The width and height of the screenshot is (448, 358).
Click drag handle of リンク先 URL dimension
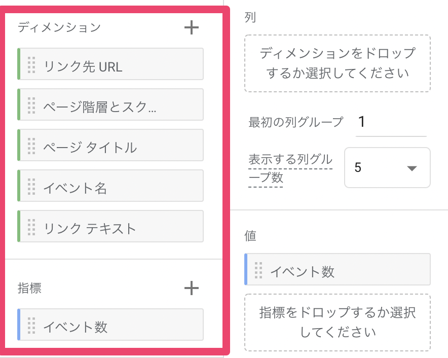pos(31,64)
